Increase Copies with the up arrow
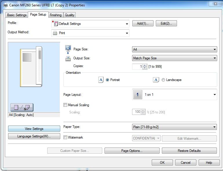Image resolution: width=223 pixels, height=171 pixels. pyautogui.click(x=145, y=65)
